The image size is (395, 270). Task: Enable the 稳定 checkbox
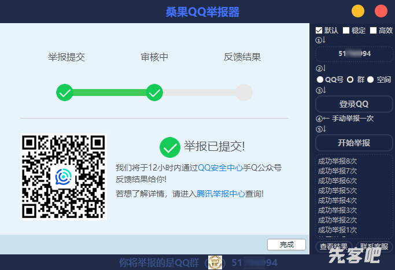click(346, 31)
